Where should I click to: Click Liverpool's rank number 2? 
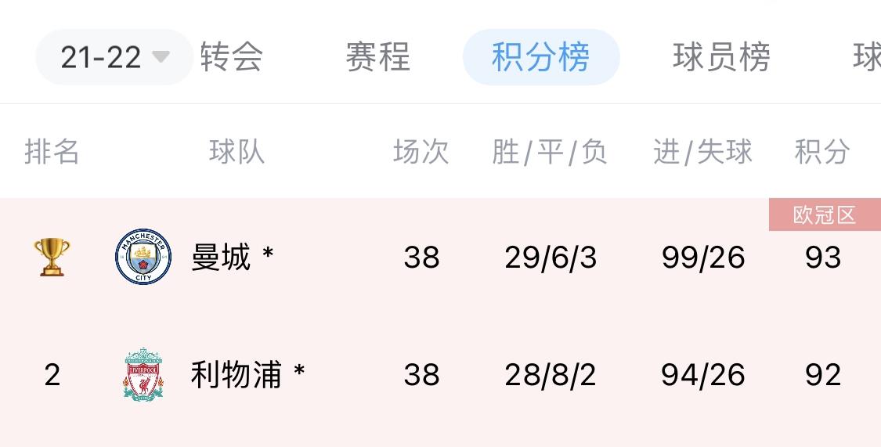tap(52, 375)
